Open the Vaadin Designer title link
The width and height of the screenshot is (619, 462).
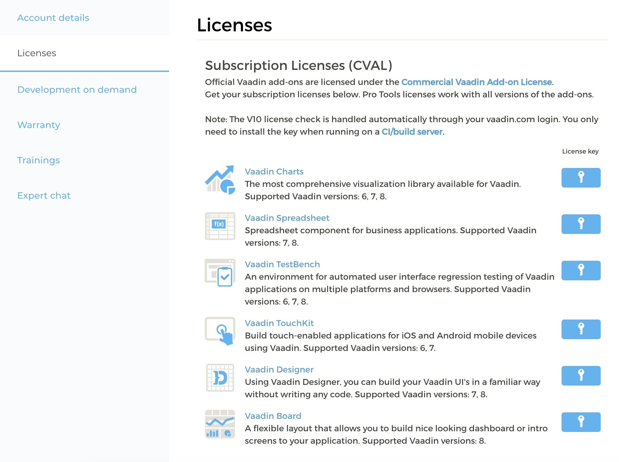click(x=279, y=370)
